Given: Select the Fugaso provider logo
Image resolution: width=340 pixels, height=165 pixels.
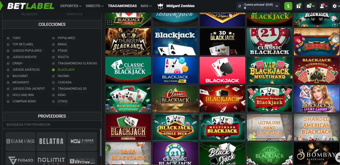Looking at the screenshot, I should click(x=20, y=159).
